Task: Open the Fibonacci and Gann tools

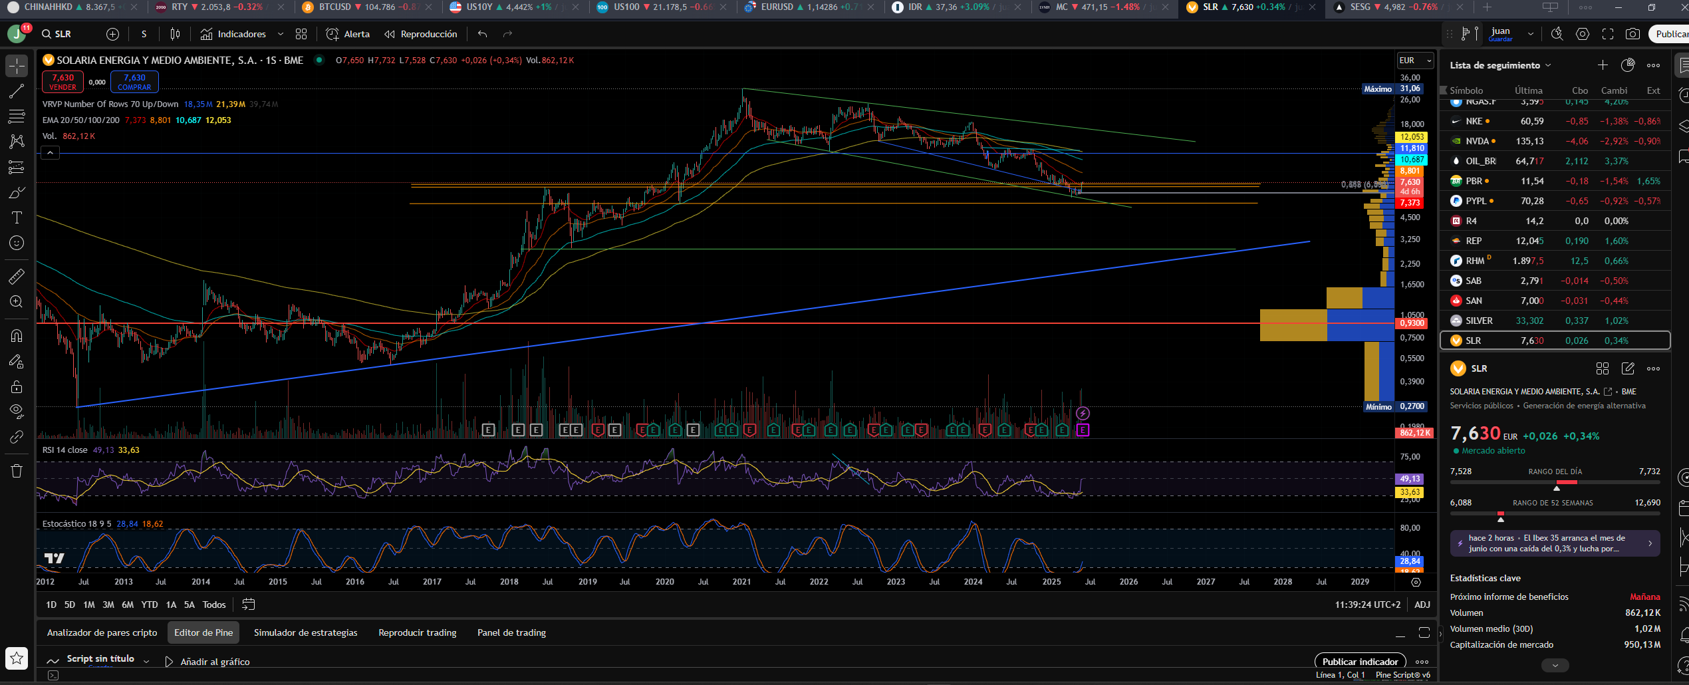Action: [x=17, y=116]
